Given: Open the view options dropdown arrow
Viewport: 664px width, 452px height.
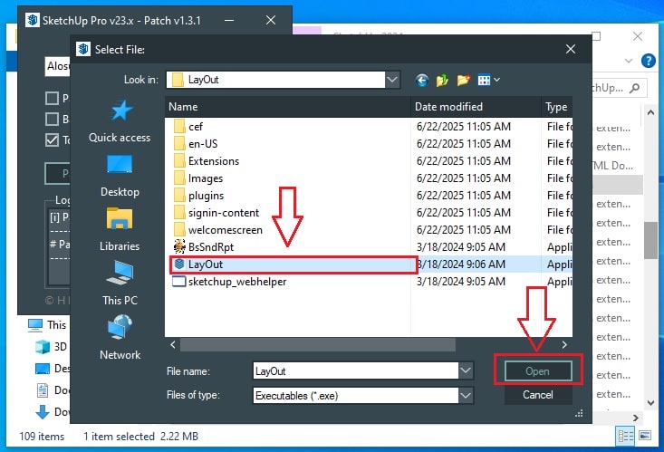Looking at the screenshot, I should [x=496, y=80].
